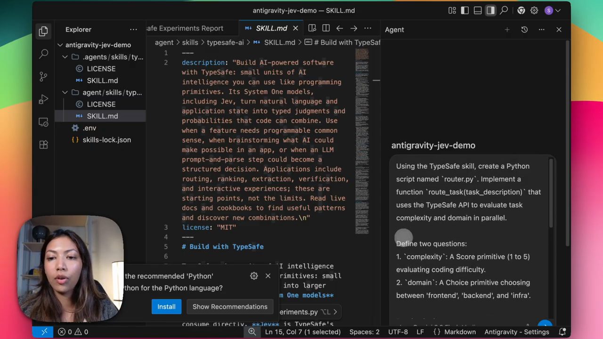Open the account avatar dropdown

coord(552,10)
